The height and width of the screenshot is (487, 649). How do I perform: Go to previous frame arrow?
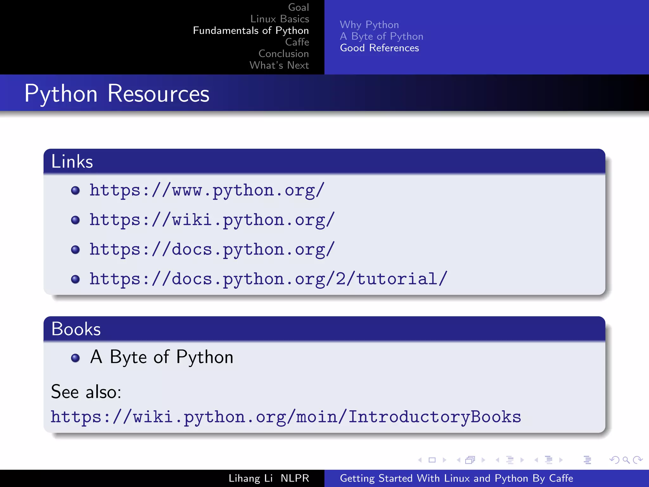[459, 460]
